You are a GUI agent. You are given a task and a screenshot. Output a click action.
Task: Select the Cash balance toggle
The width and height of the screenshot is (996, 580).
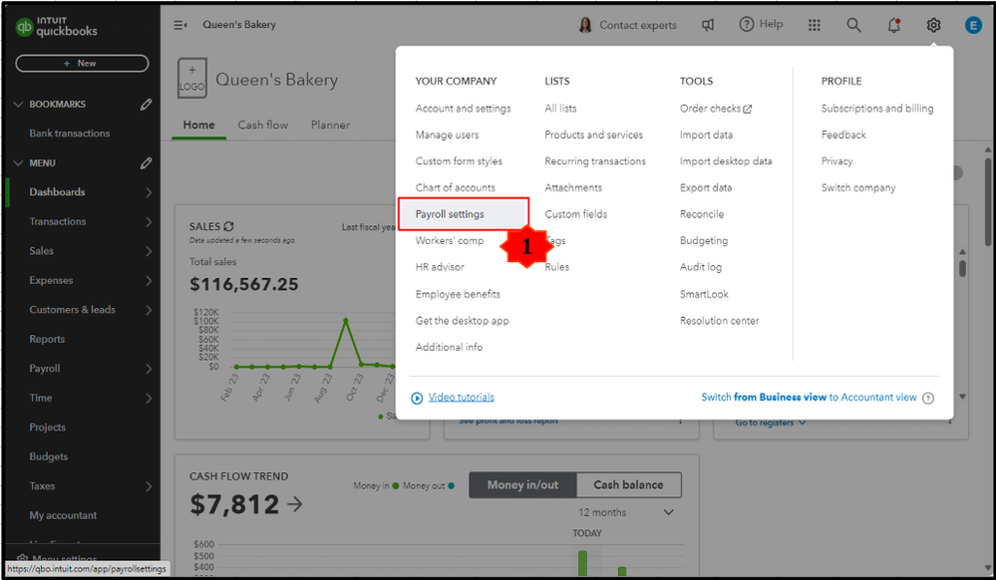[628, 484]
